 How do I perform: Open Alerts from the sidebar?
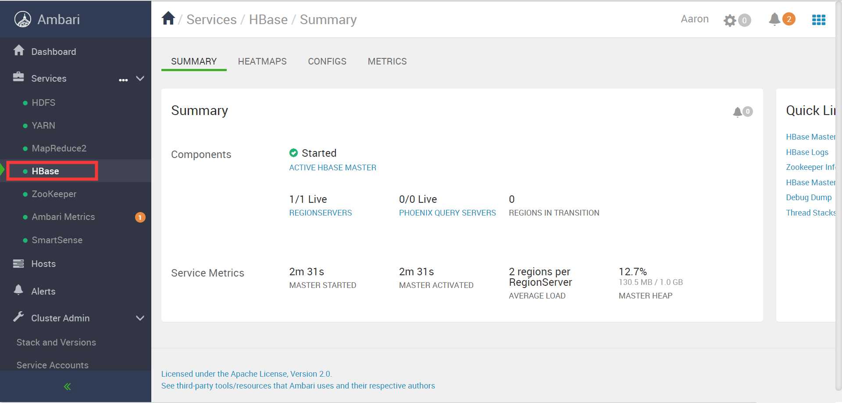point(43,291)
